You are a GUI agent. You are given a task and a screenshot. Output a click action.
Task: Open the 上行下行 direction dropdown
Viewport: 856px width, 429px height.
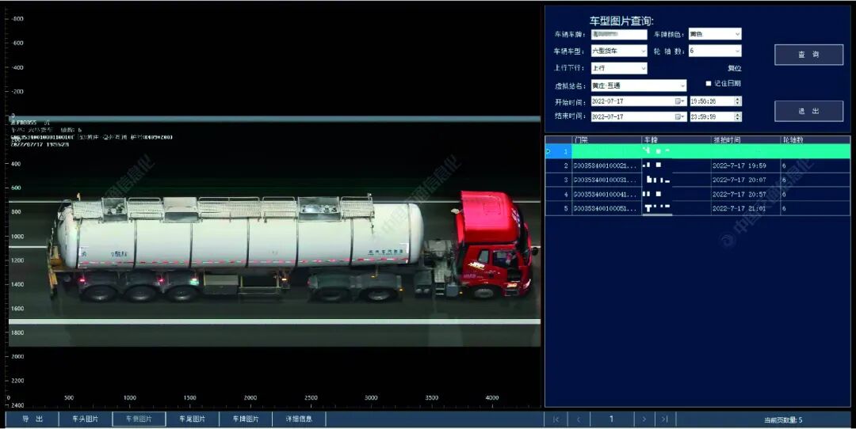point(619,68)
